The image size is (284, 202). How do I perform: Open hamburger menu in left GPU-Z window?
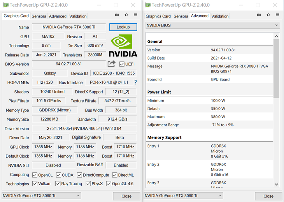tap(135, 15)
